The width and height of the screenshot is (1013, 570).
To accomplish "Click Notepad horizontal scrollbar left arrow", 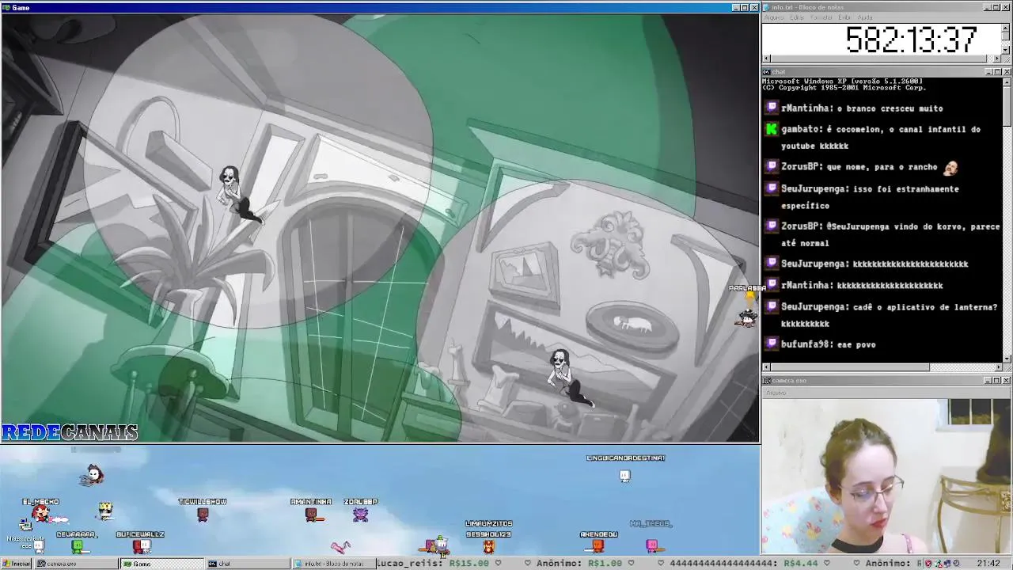I will tap(766, 59).
